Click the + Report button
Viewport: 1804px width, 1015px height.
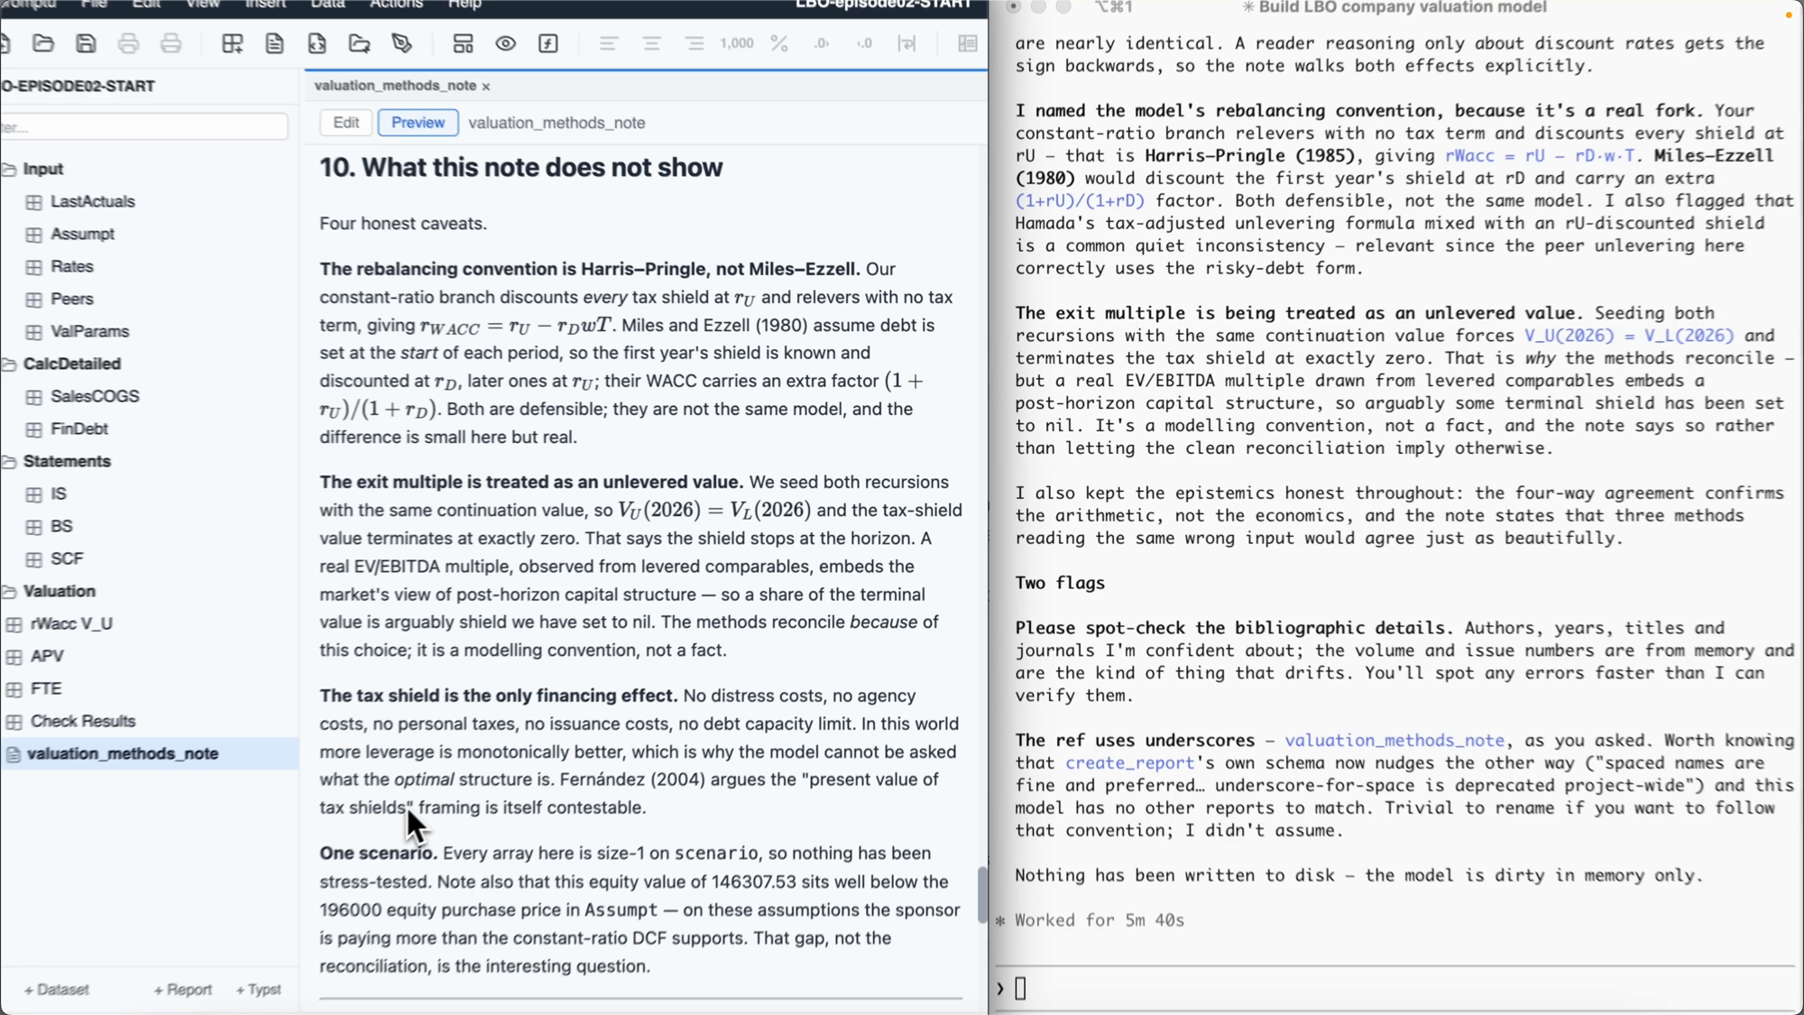[x=183, y=990]
